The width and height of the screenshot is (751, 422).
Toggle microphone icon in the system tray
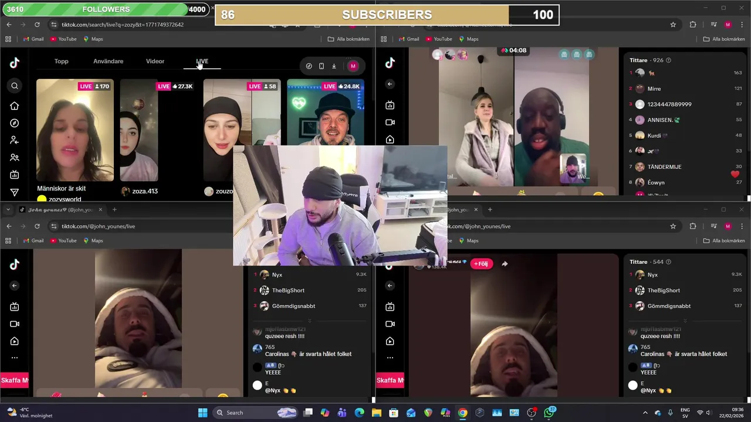pyautogui.click(x=670, y=413)
